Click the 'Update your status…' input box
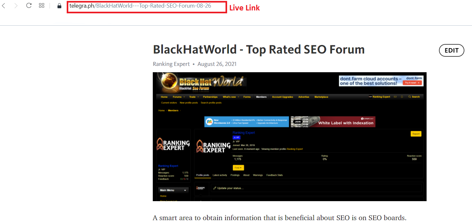This screenshot has height=223, width=472. (x=316, y=188)
